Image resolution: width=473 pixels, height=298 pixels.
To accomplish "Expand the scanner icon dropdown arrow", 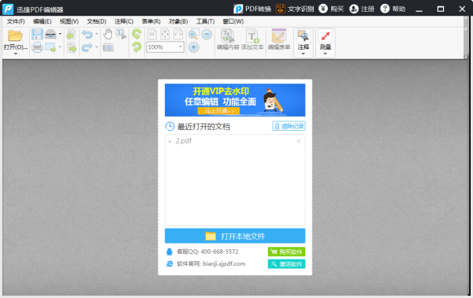I will (60, 34).
